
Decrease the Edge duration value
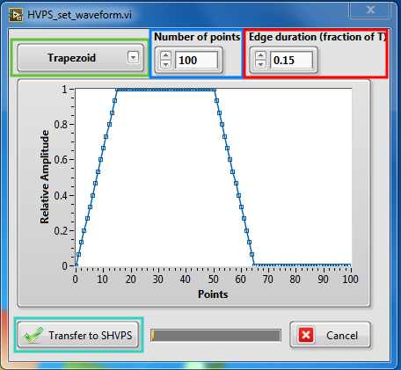(260, 63)
